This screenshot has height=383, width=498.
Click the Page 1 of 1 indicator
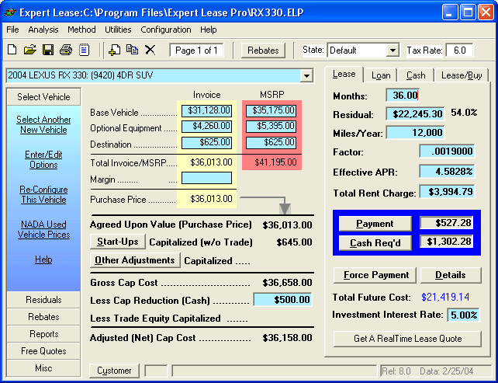coord(196,50)
